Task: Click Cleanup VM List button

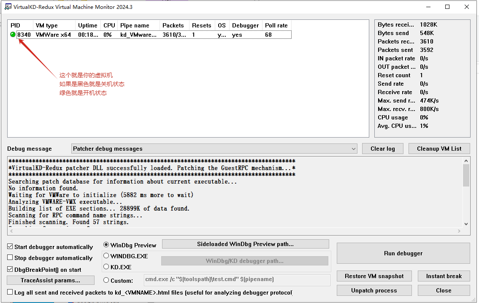Action: pyautogui.click(x=439, y=149)
